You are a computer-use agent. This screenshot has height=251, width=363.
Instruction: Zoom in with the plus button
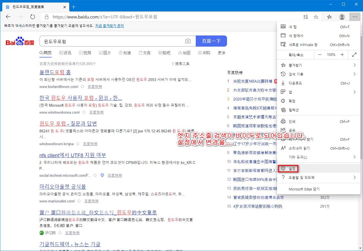click(x=342, y=55)
